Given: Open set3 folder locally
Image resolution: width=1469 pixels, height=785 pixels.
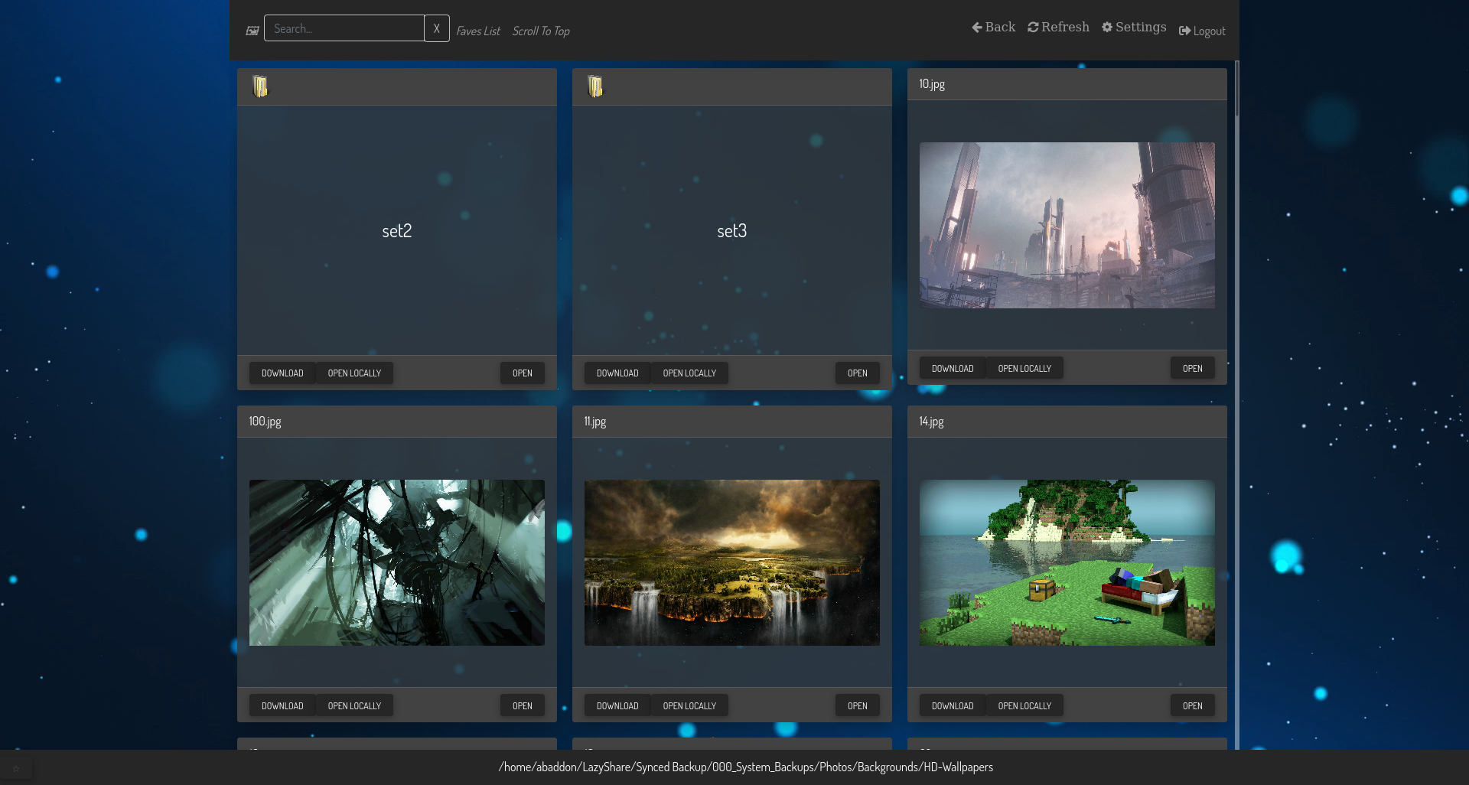Looking at the screenshot, I should (x=689, y=373).
